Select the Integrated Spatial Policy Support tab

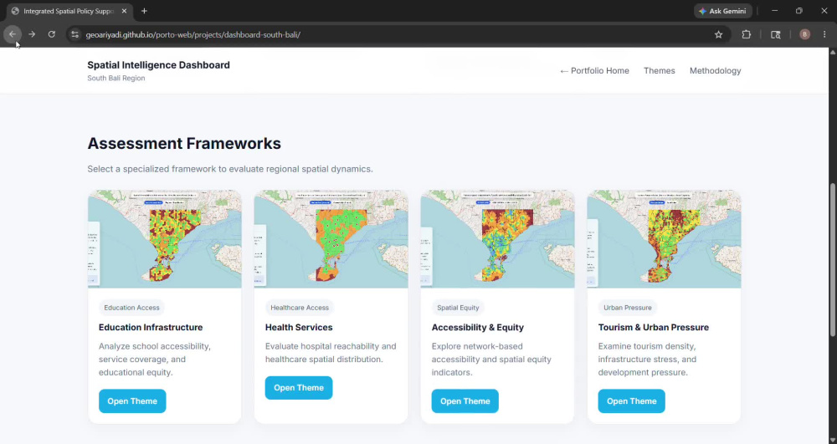69,11
